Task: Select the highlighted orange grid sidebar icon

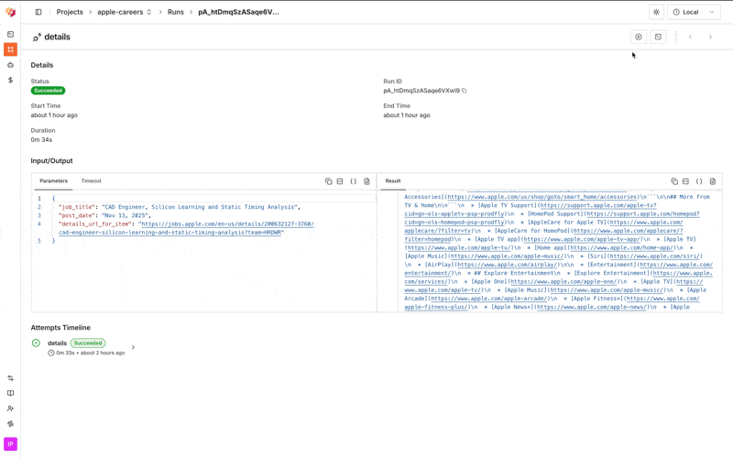Action: pos(10,49)
